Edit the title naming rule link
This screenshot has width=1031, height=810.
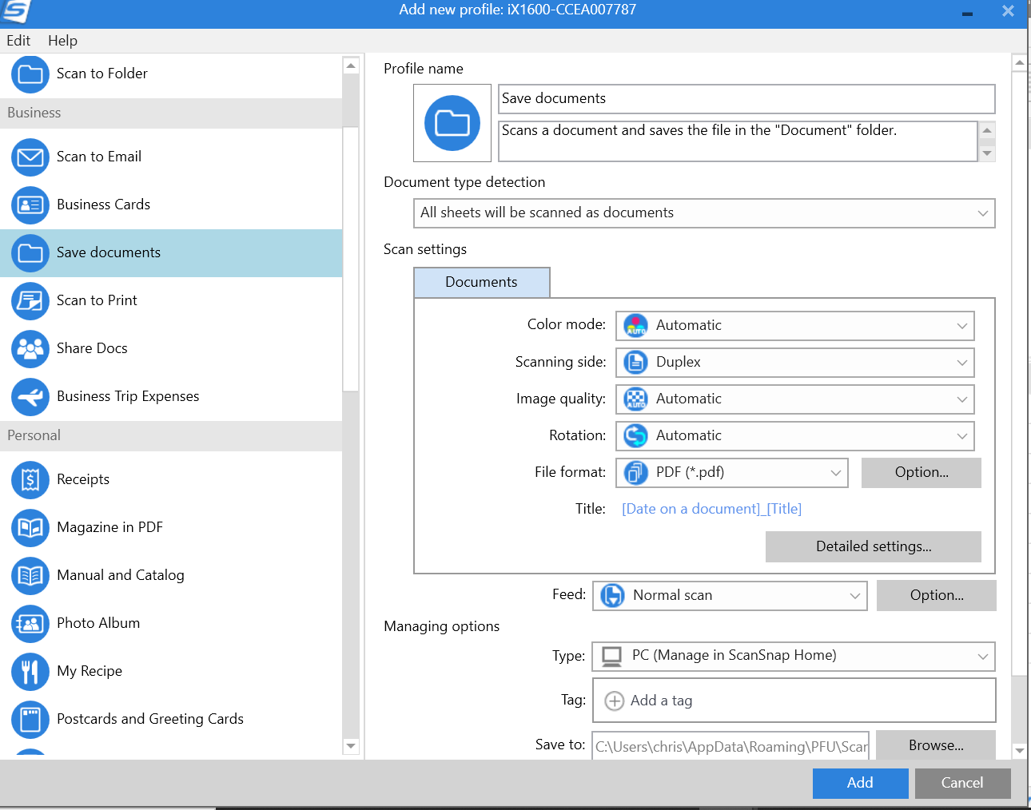711,509
